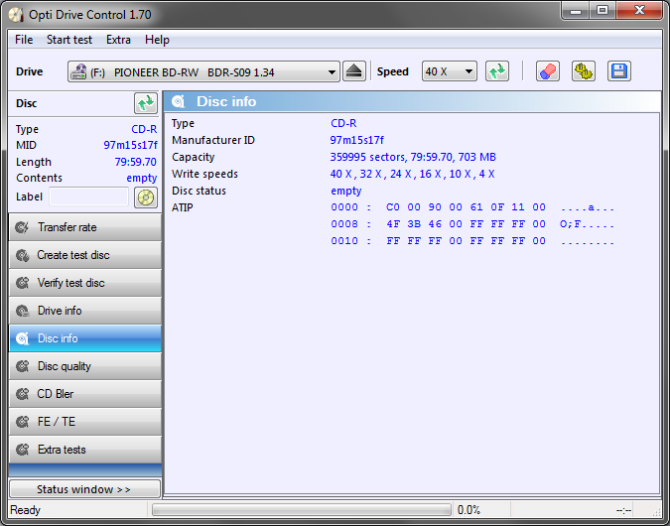Image resolution: width=670 pixels, height=526 pixels.
Task: Open the Start test menu
Action: coord(69,40)
